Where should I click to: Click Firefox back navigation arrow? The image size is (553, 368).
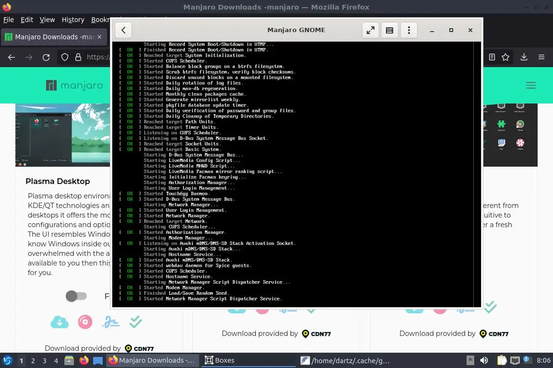(x=12, y=57)
